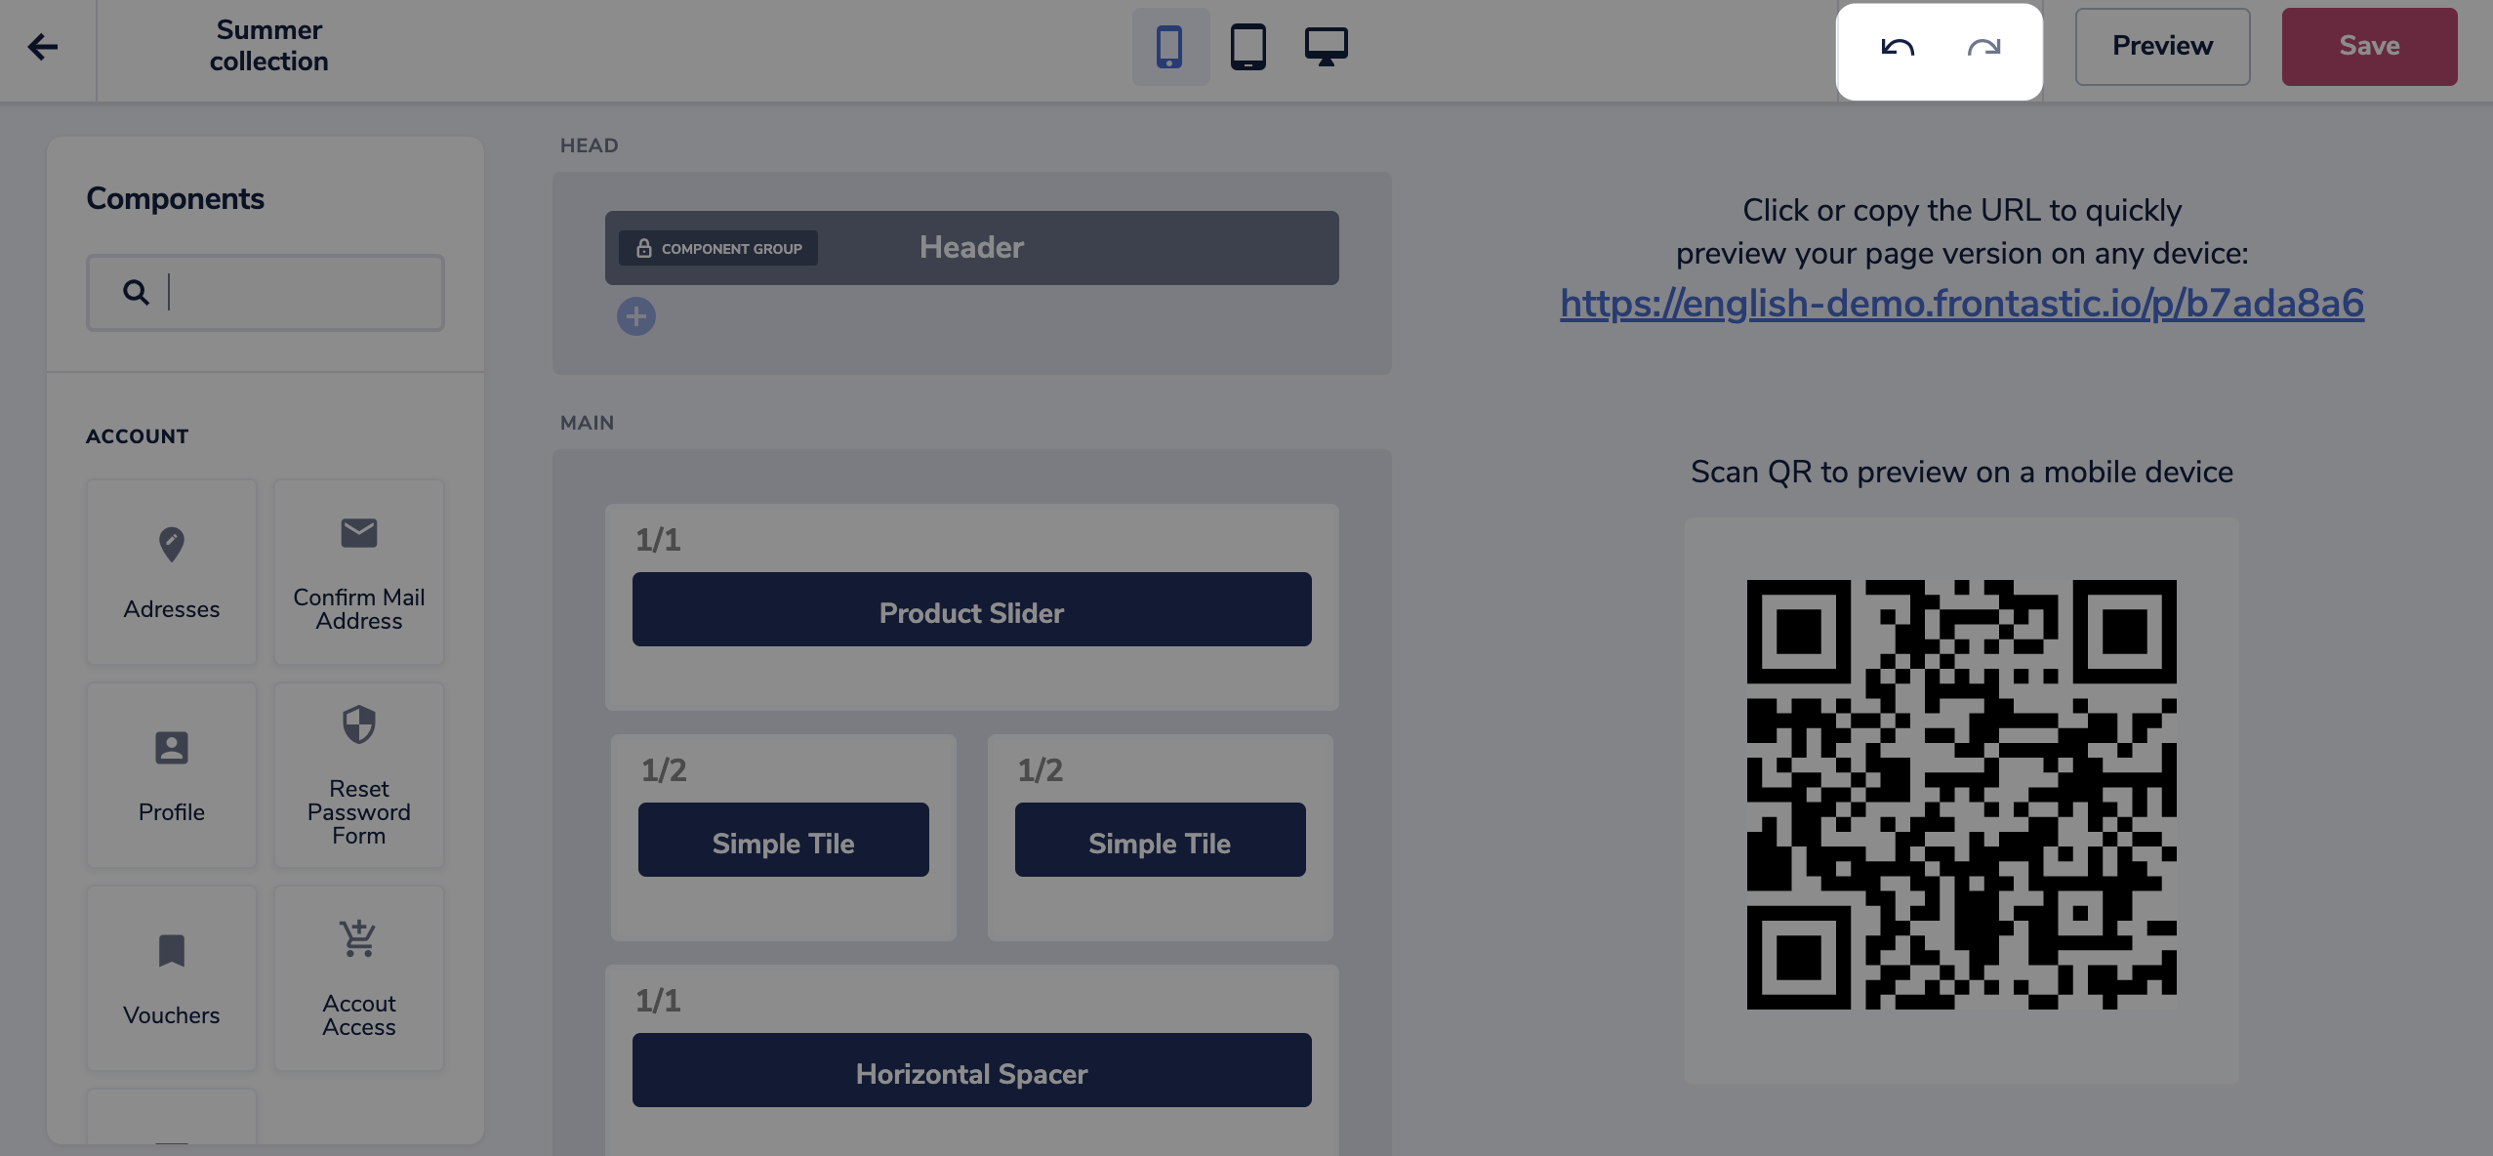Add a component below the Header
The width and height of the screenshot is (2493, 1156).
coord(636,316)
